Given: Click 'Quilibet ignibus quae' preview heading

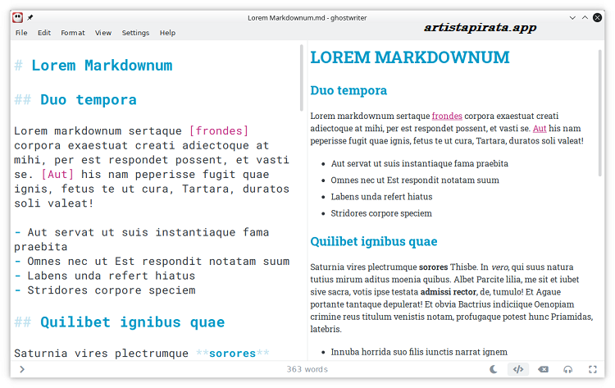Looking at the screenshot, I should tap(374, 241).
